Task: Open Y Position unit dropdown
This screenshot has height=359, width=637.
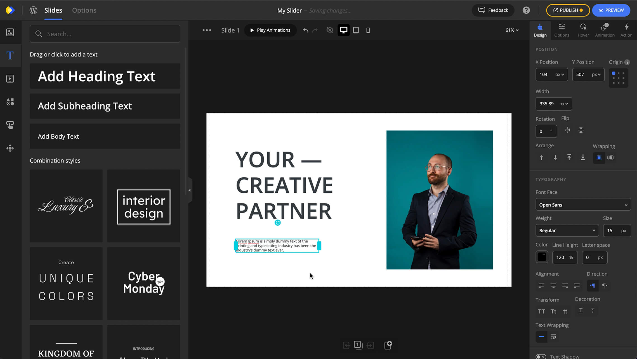Action: click(x=596, y=75)
